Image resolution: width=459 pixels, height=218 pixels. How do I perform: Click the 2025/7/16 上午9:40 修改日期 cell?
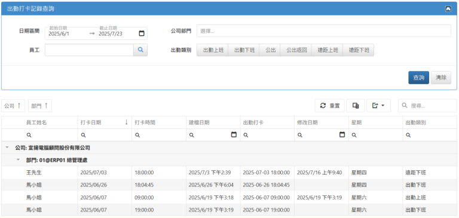[322, 173]
